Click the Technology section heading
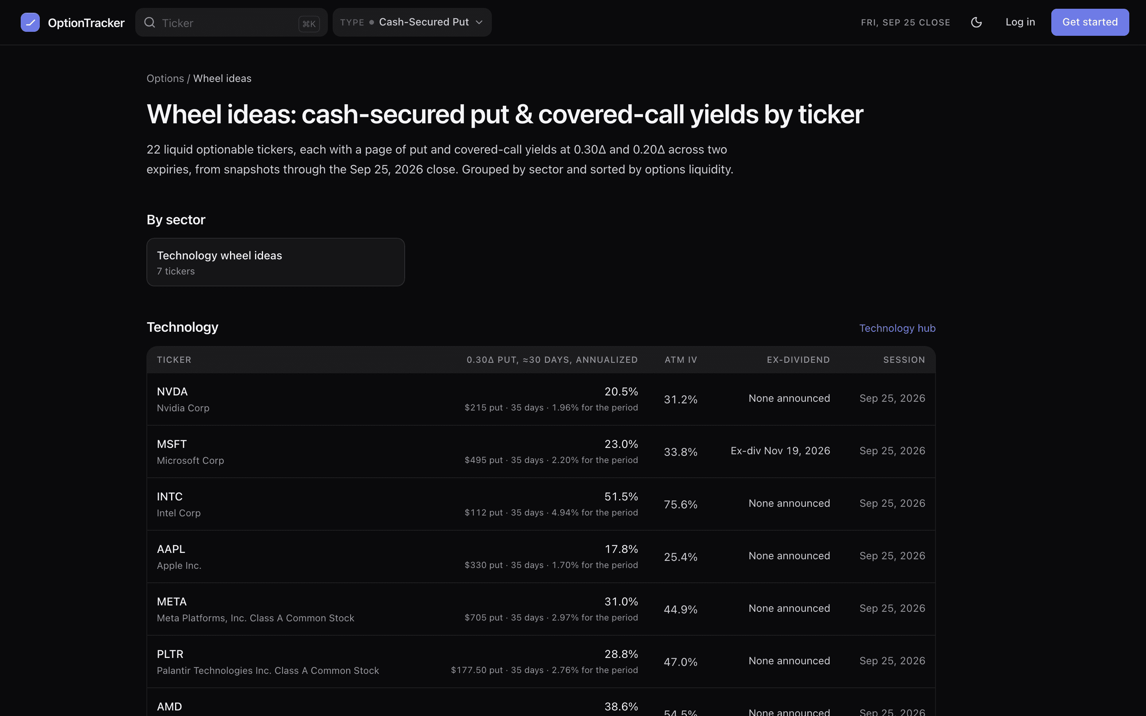The width and height of the screenshot is (1146, 716). click(x=182, y=327)
